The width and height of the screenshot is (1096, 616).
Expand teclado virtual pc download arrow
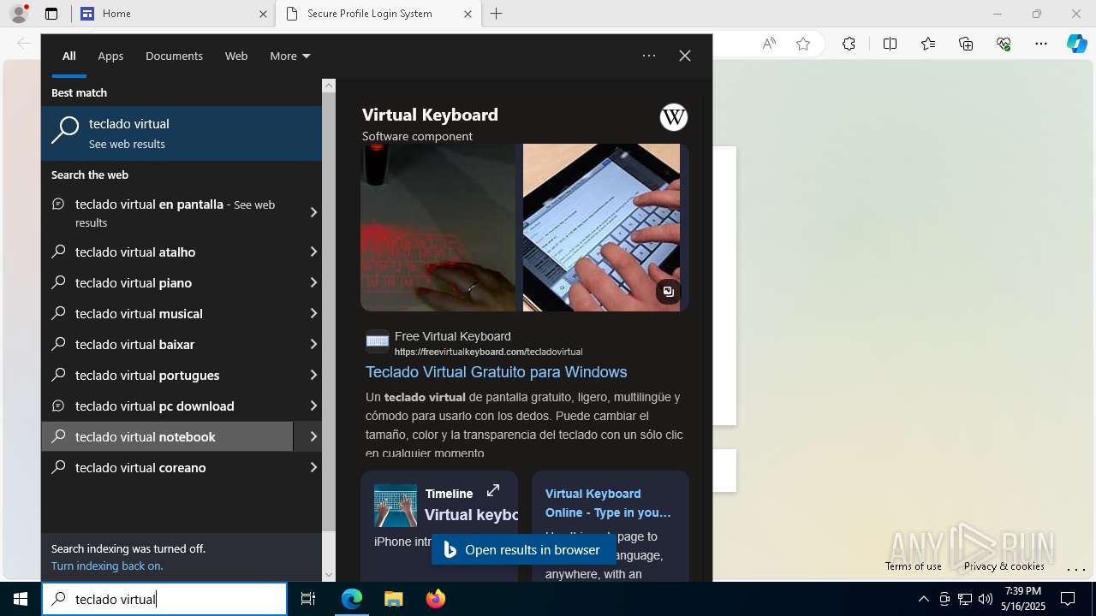tap(313, 406)
